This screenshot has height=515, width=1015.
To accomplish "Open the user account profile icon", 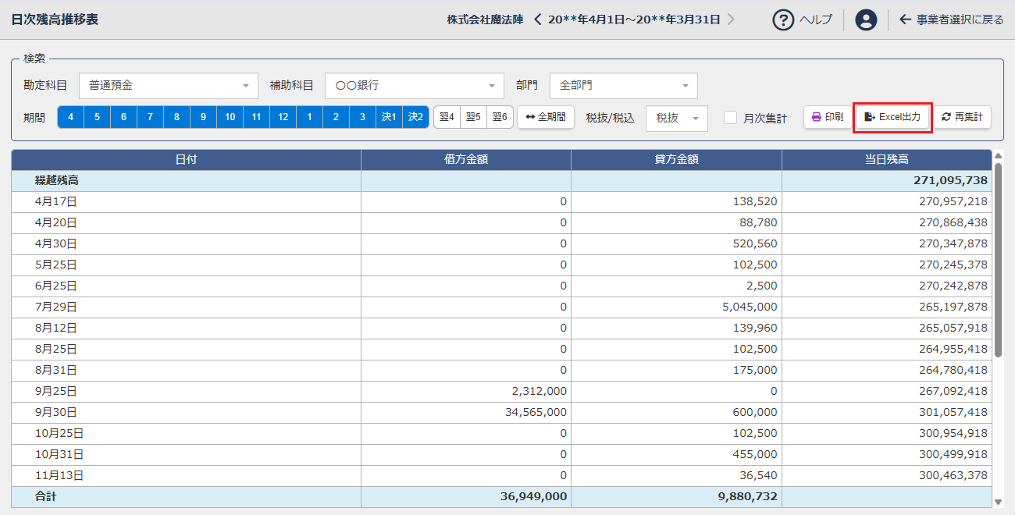I will [866, 20].
